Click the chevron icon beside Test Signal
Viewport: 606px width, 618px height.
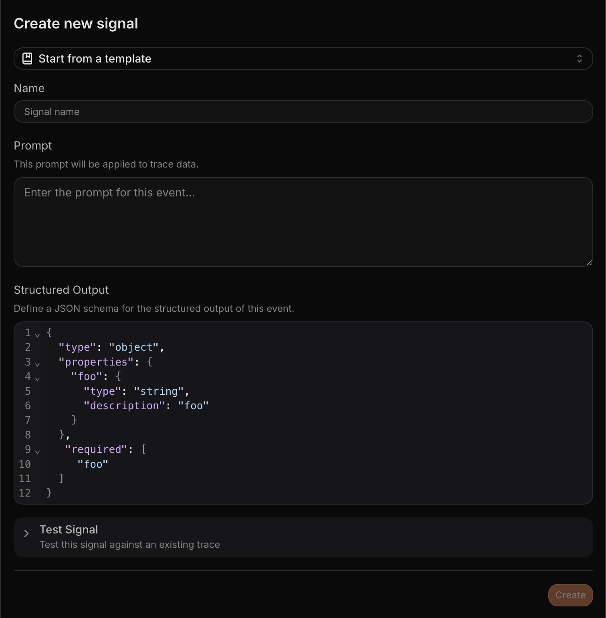click(x=26, y=533)
